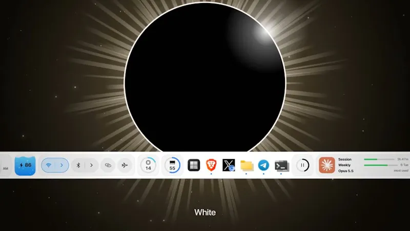
Task: Toggle airplane mode
Action: pyautogui.click(x=125, y=165)
